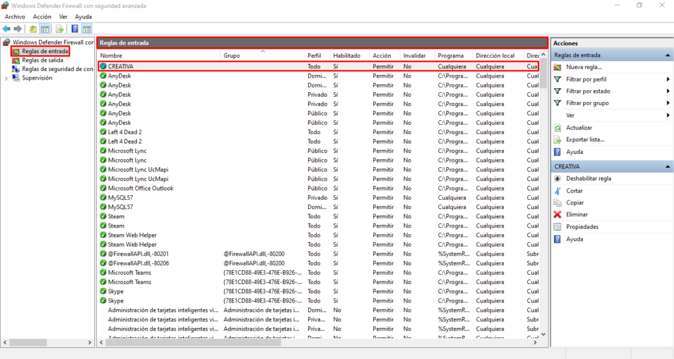
Task: Click the Cortar scissors icon
Action: pos(557,191)
